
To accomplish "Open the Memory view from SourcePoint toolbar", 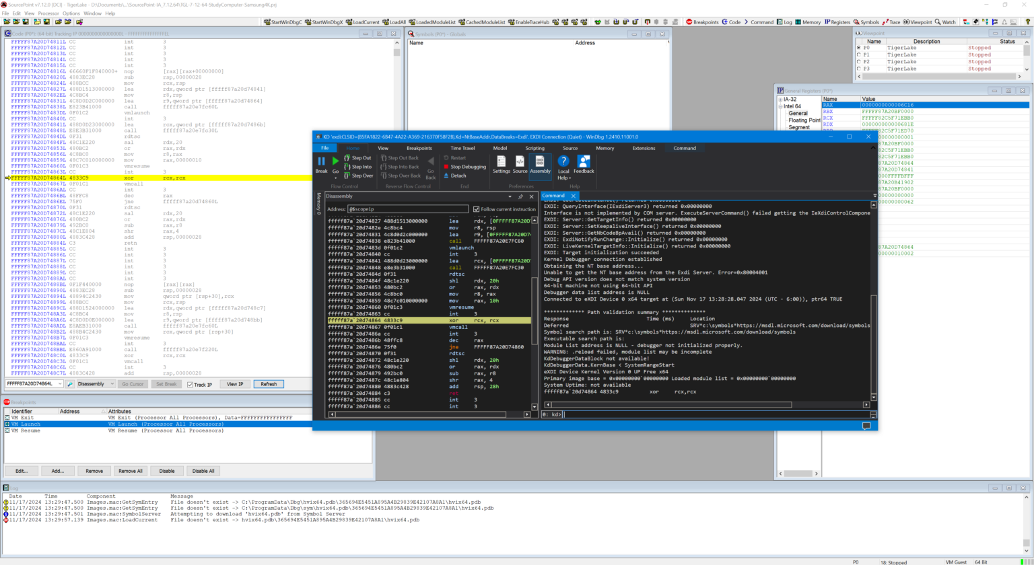I will 807,22.
